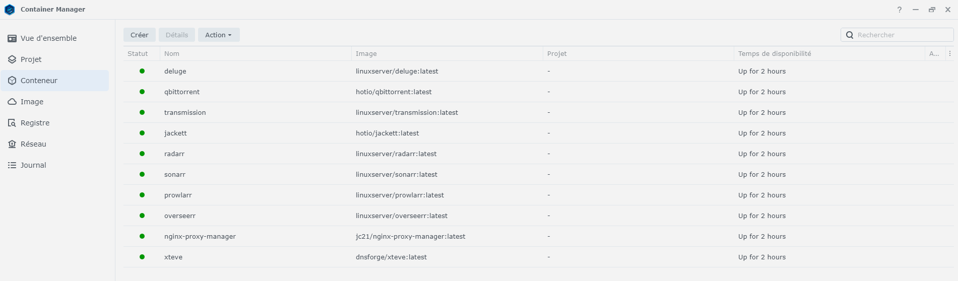This screenshot has width=958, height=281.
Task: Open the Journal log list icon
Action: click(x=12, y=165)
